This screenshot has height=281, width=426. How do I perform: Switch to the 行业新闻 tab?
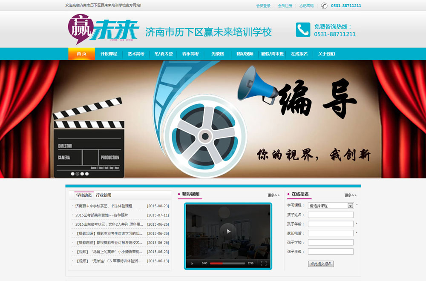pyautogui.click(x=104, y=195)
